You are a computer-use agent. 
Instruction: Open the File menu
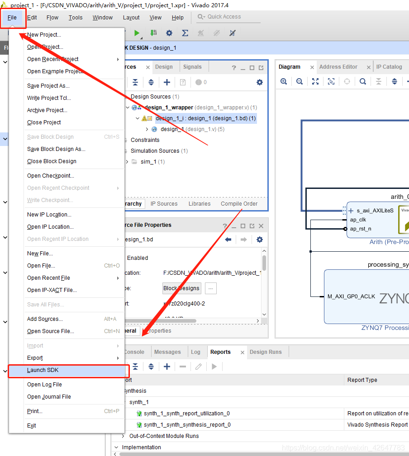coord(12,18)
